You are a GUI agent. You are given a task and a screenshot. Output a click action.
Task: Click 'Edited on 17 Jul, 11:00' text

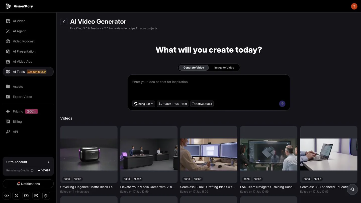coord(194,192)
